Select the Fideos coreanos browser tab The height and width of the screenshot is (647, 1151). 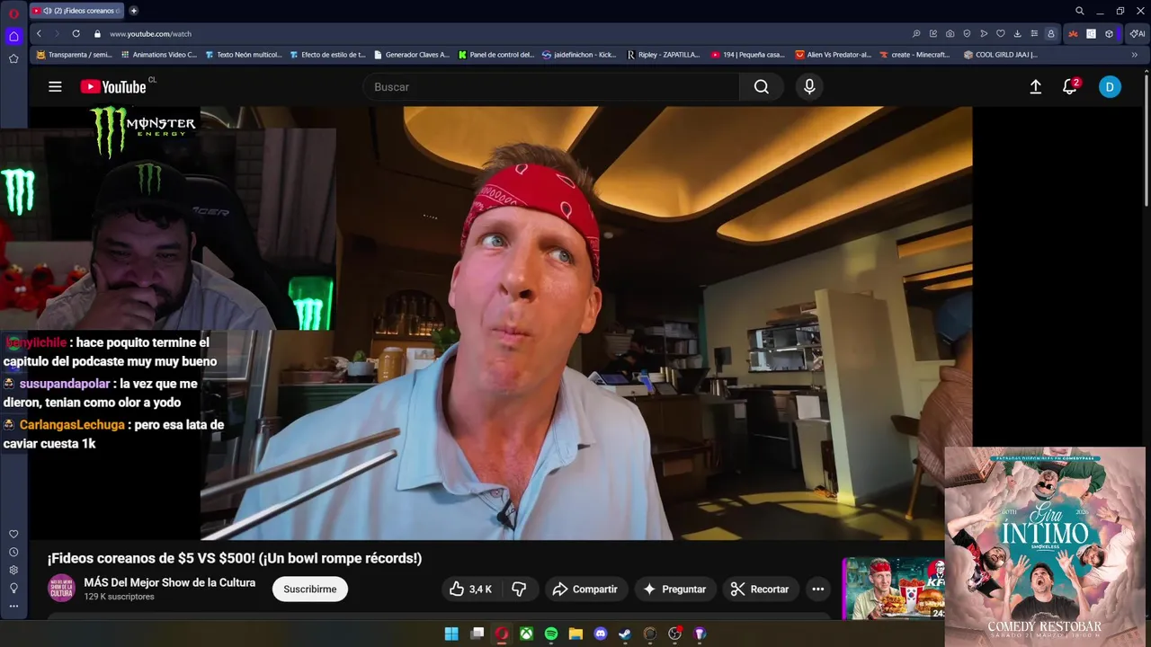pyautogui.click(x=76, y=11)
